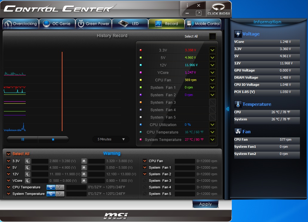
Task: Toggle the System Fan 1 warning checkbox
Action: click(145, 167)
